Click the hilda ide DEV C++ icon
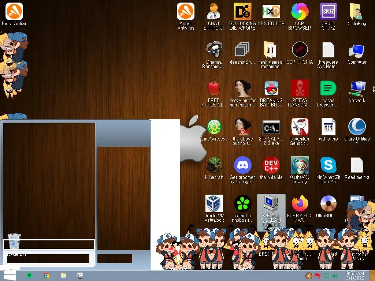 (271, 168)
